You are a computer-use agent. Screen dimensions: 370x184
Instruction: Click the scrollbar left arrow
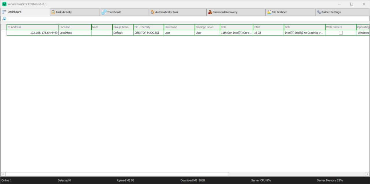click(x=3, y=174)
